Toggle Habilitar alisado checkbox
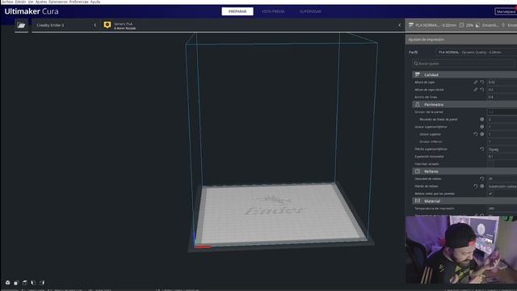Viewport: 517px width, 291px height. point(490,164)
